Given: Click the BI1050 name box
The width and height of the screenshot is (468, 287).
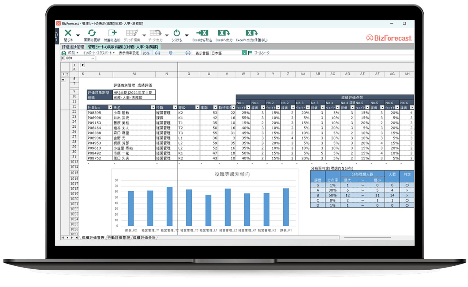Looking at the screenshot, I should [x=78, y=58].
